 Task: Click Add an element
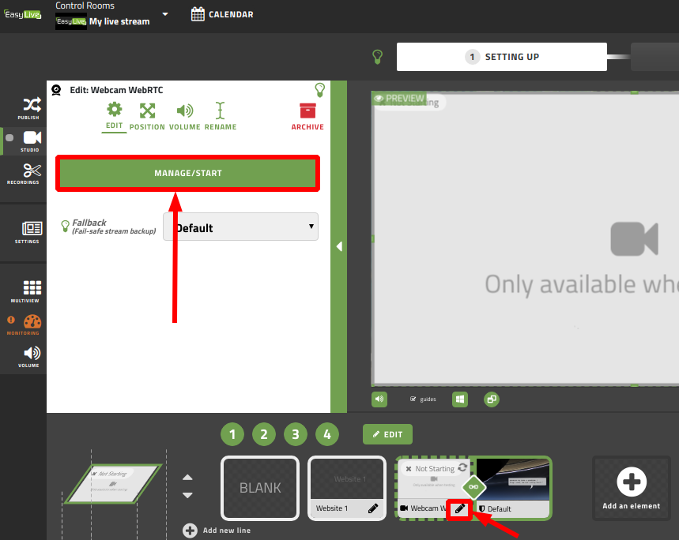coord(632,488)
